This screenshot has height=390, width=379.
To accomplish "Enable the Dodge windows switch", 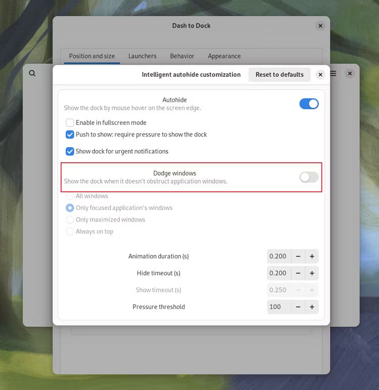I will tap(309, 178).
